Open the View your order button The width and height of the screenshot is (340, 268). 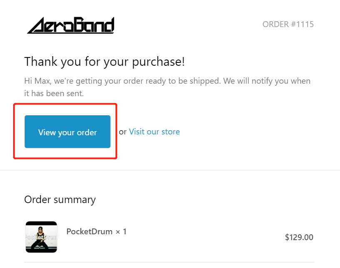[67, 132]
